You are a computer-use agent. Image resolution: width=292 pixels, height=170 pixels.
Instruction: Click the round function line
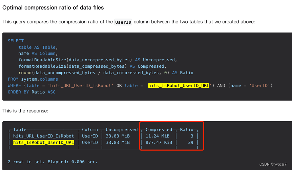[106, 73]
